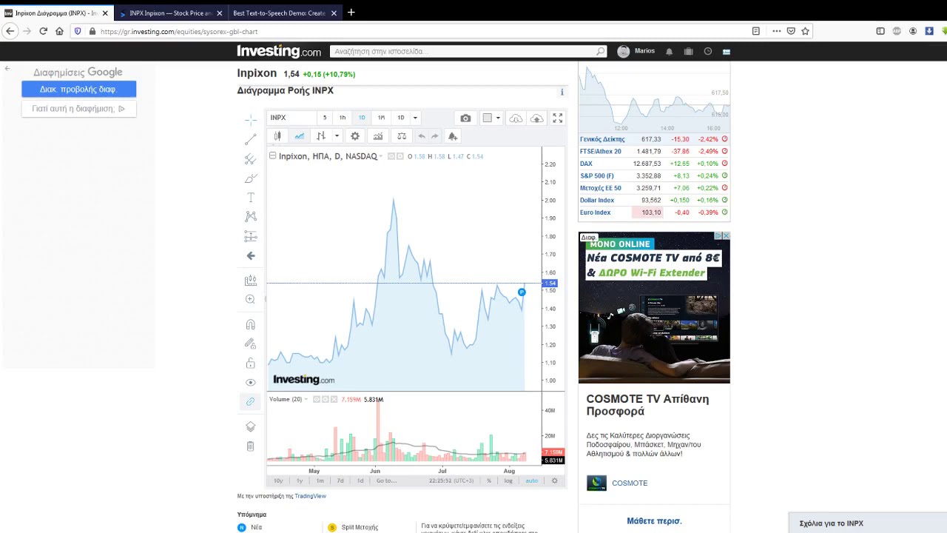Screen dimensions: 947x533
Task: Open the timezone 22:25:52 (UTC+3) menu
Action: pos(451,480)
